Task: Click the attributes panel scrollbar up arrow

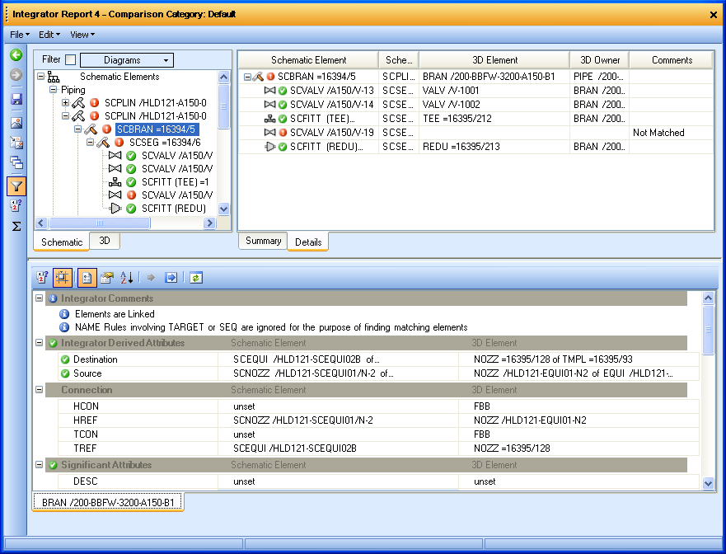Action: [x=708, y=298]
